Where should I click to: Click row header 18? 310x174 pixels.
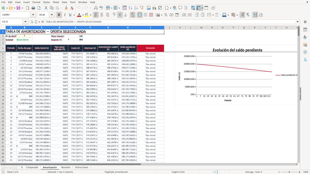click(3, 96)
